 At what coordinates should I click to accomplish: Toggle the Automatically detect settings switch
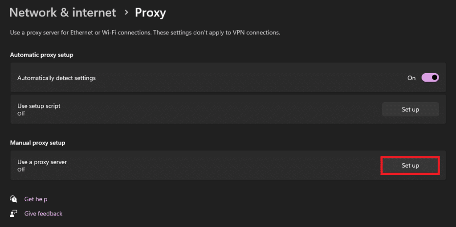click(x=430, y=78)
